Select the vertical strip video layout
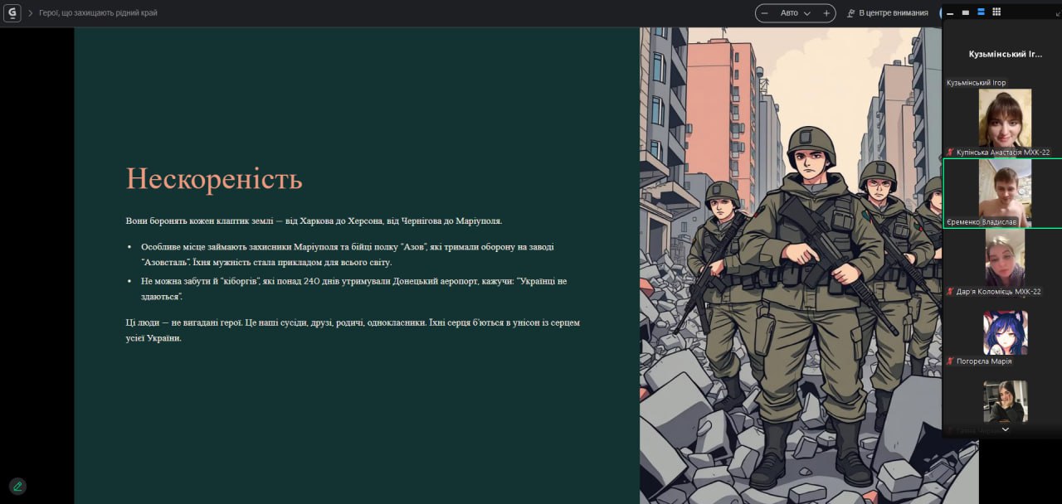This screenshot has width=1062, height=504. 981,12
